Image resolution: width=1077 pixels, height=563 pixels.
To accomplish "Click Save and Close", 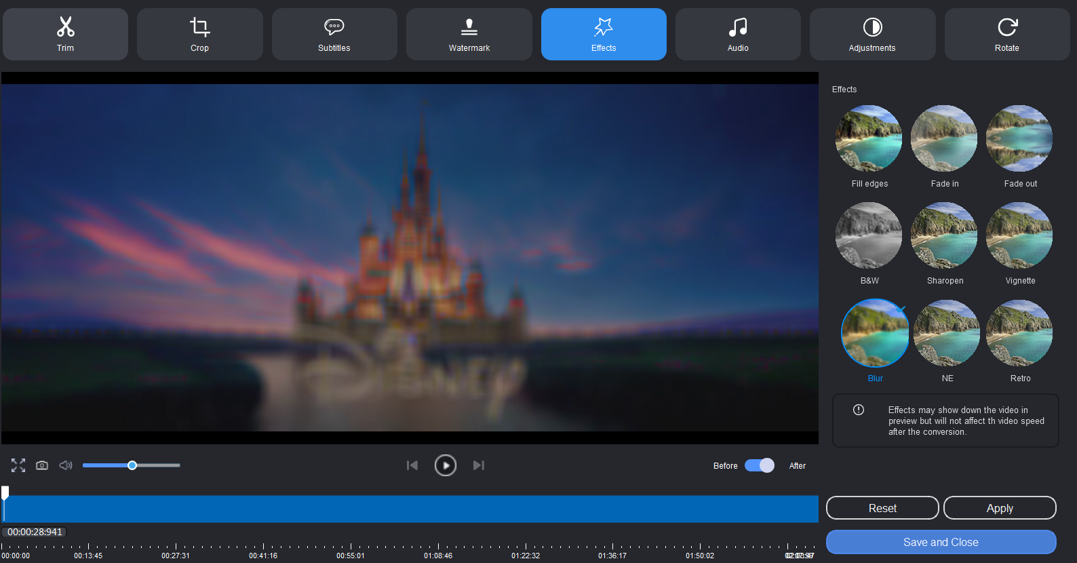I will 941,542.
